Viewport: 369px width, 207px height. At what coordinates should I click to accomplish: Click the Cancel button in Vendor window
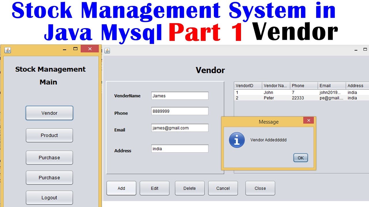coord(223,188)
